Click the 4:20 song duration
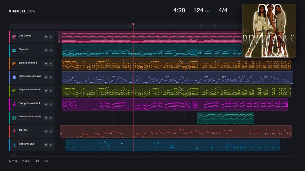The image size is (305, 171). coord(179,10)
